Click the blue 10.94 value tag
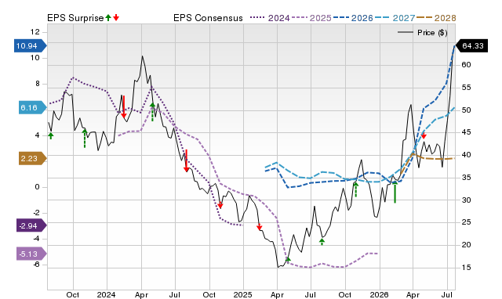This screenshot has height=299, width=502. click(31, 45)
